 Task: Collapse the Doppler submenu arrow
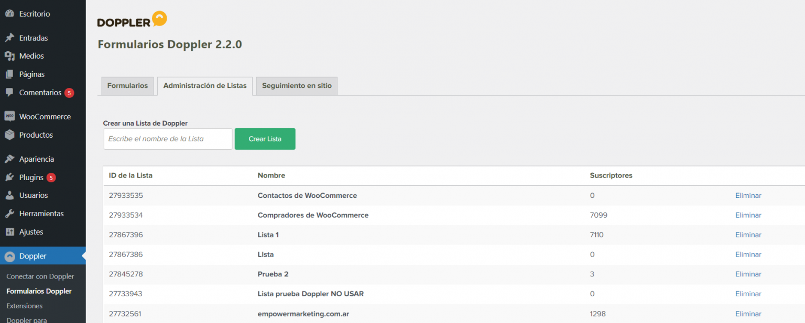pyautogui.click(x=82, y=255)
